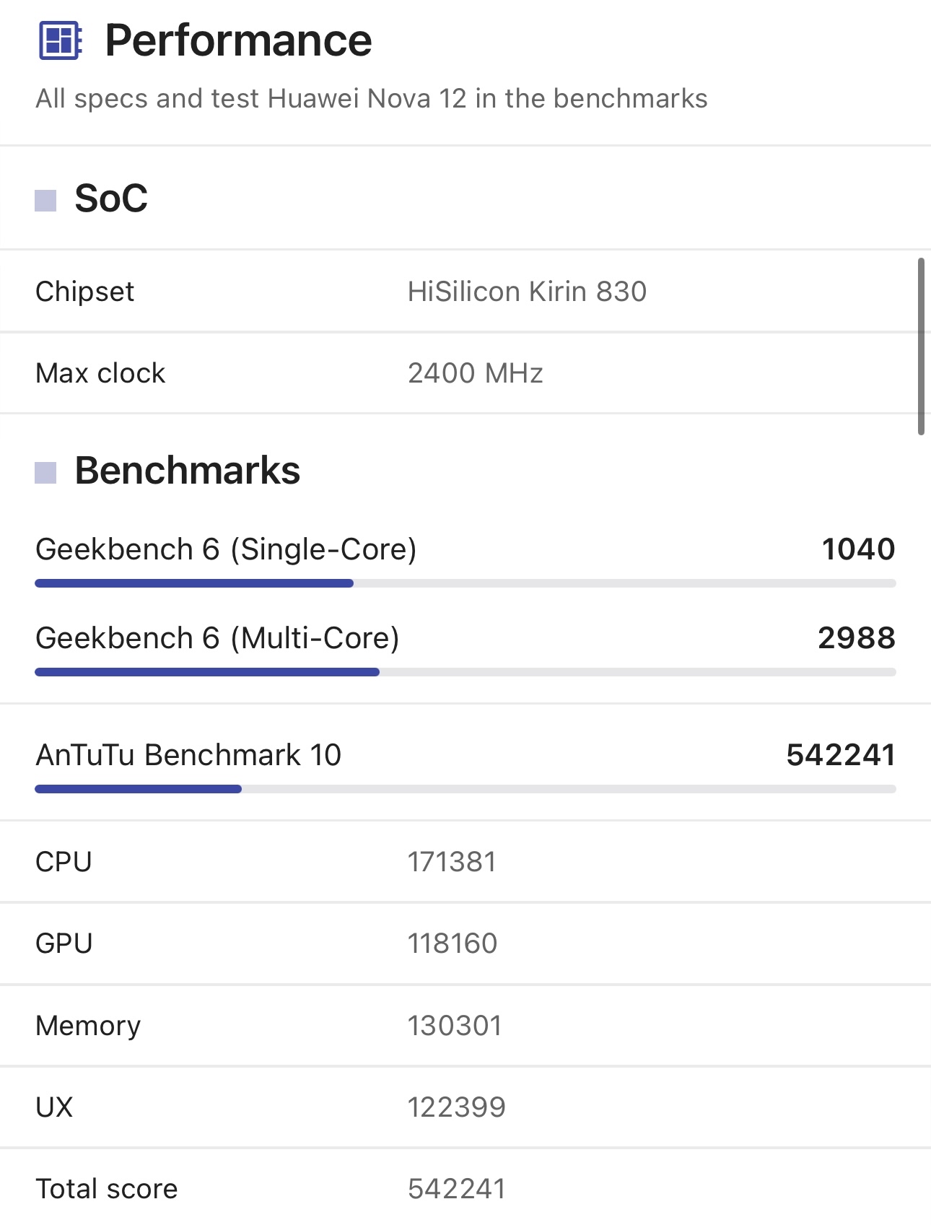Select the HiSilicon Kirin 830 chipset value

527,292
